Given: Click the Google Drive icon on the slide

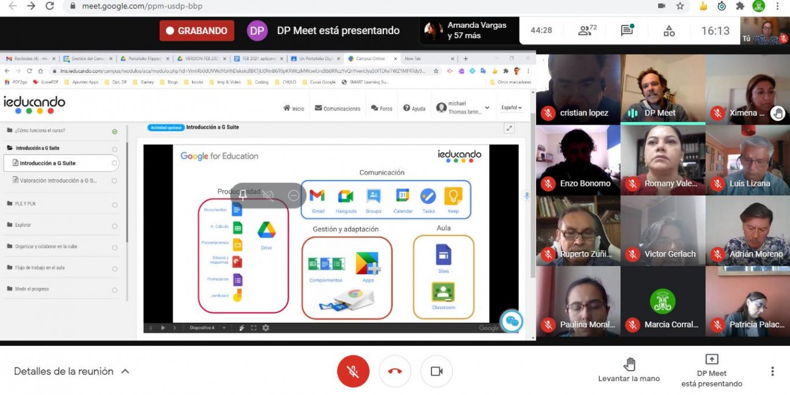Looking at the screenshot, I should click(x=266, y=230).
